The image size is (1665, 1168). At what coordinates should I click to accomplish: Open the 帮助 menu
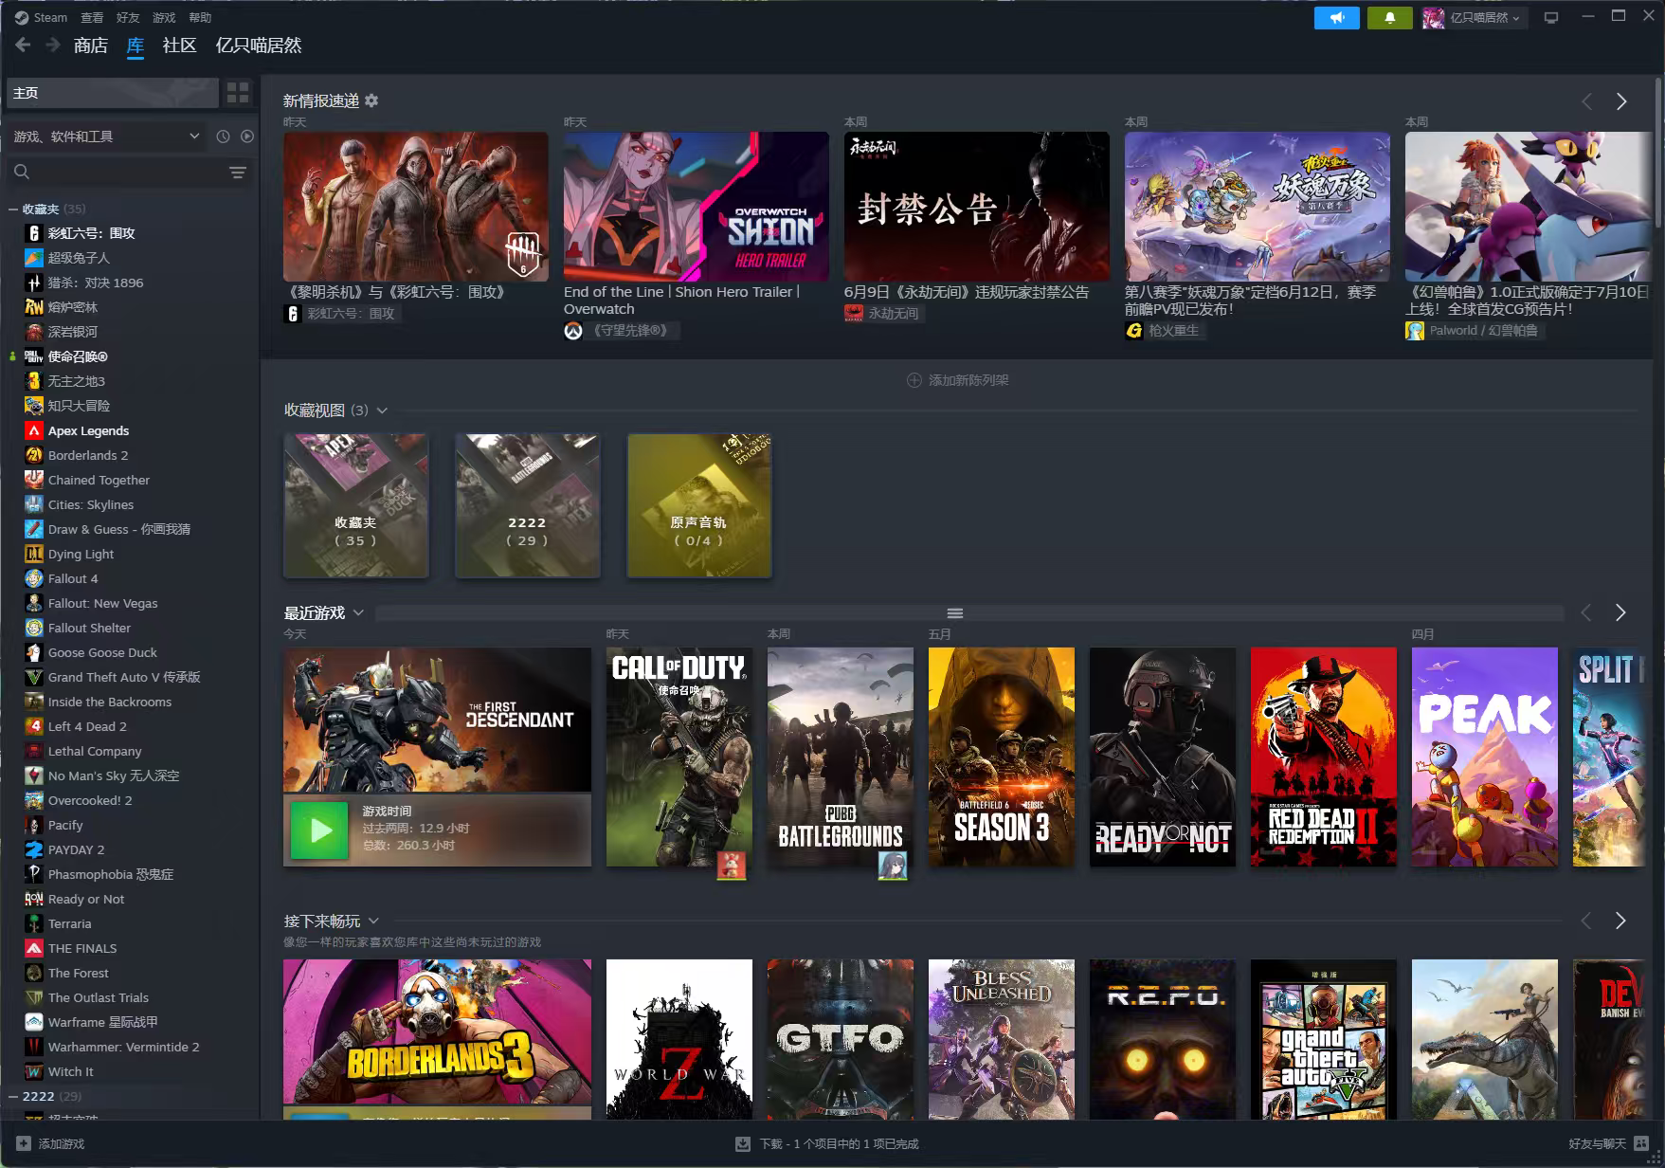coord(200,17)
